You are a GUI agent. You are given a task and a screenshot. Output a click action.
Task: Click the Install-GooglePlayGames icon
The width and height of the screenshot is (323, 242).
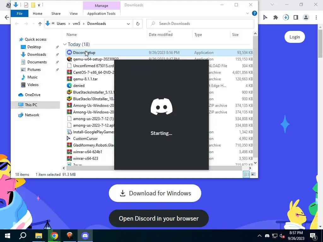69,132
